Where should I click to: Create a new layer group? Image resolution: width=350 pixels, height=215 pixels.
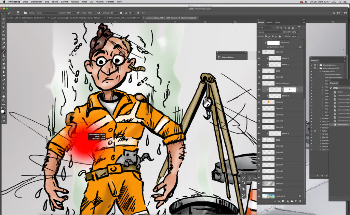click(x=292, y=201)
